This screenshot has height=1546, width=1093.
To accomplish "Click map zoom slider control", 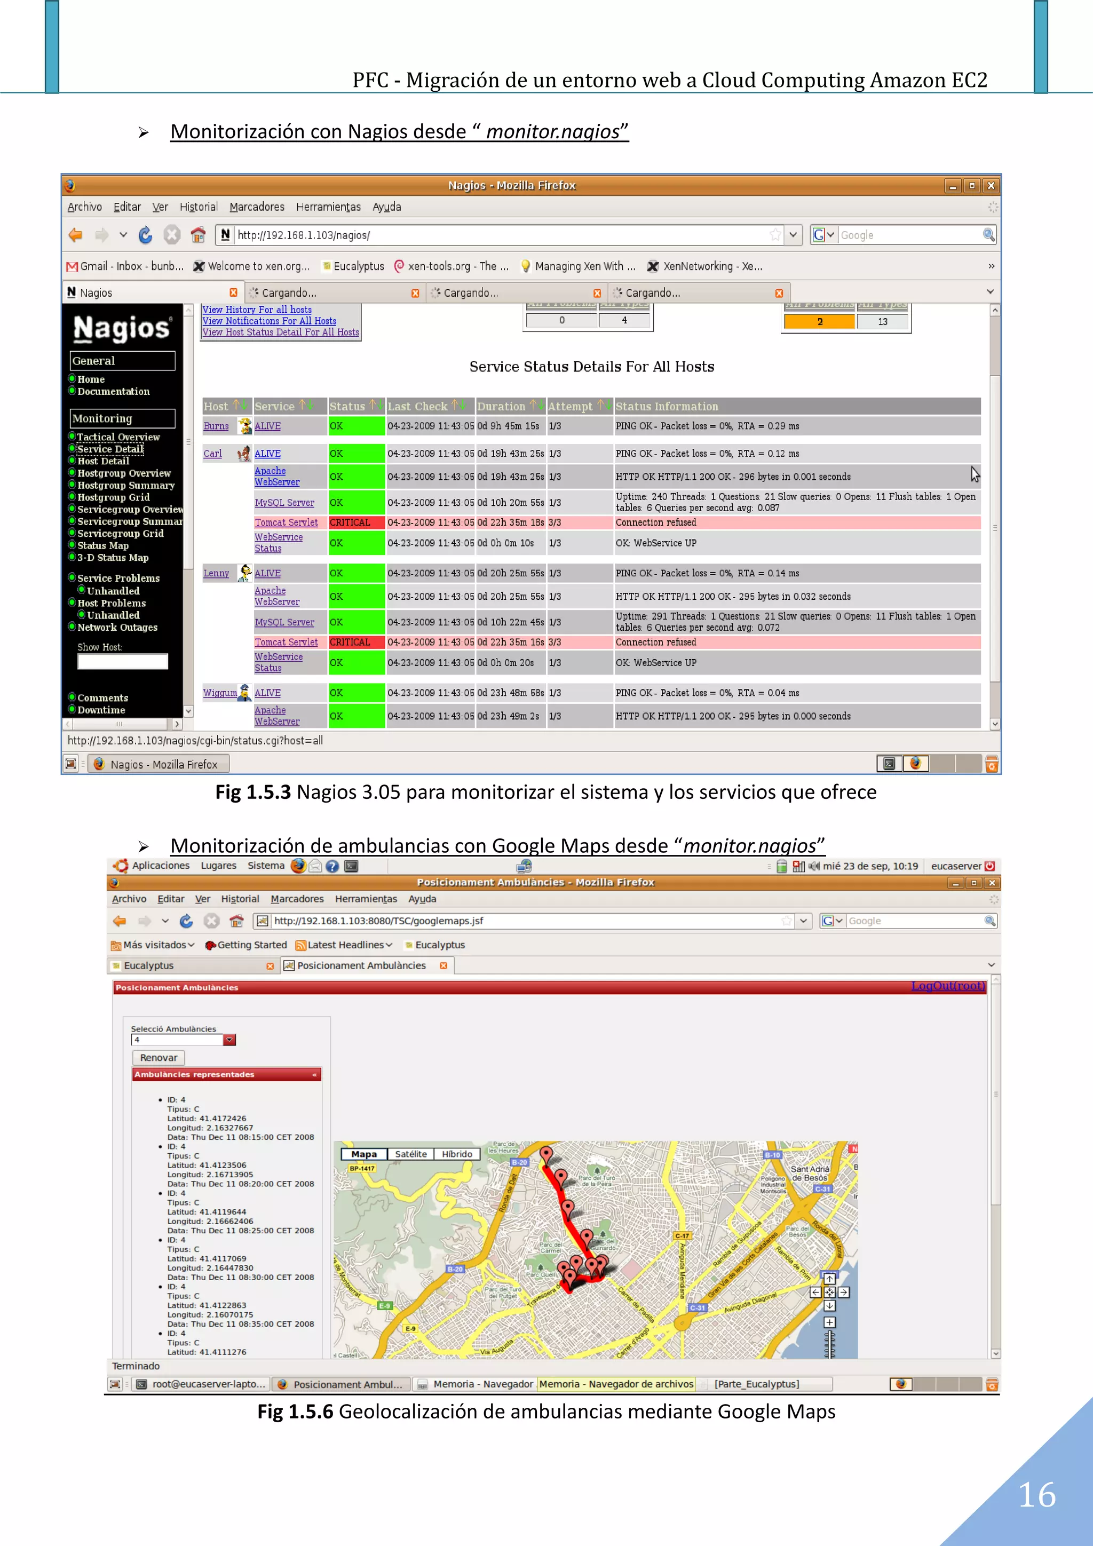I will pyautogui.click(x=830, y=1345).
